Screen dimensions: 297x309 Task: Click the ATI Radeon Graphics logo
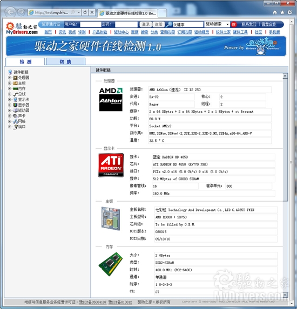[111, 165]
